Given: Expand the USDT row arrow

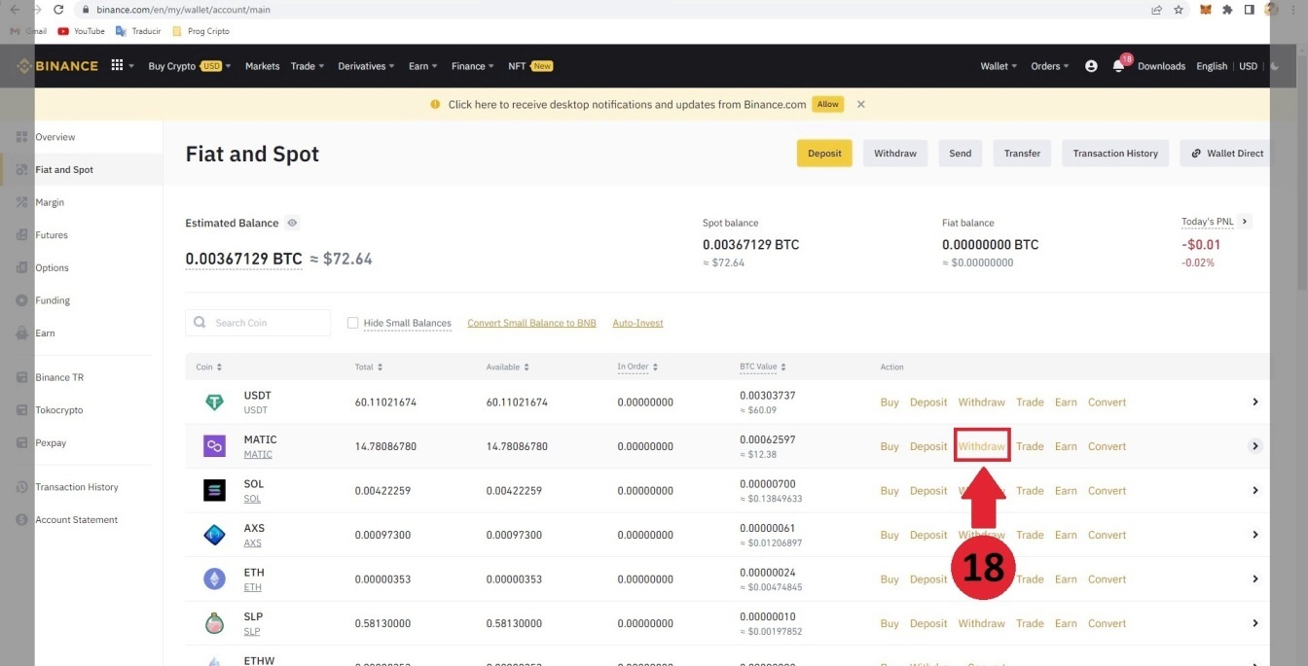Looking at the screenshot, I should [x=1255, y=403].
